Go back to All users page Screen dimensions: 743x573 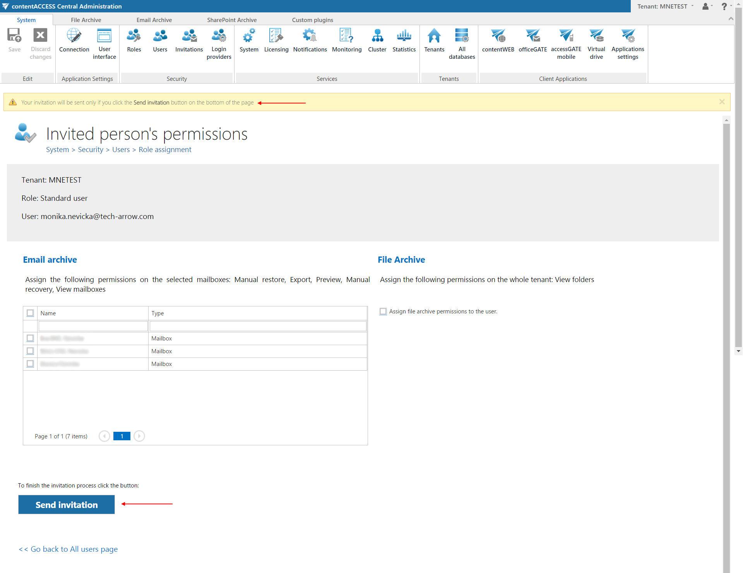coord(68,549)
